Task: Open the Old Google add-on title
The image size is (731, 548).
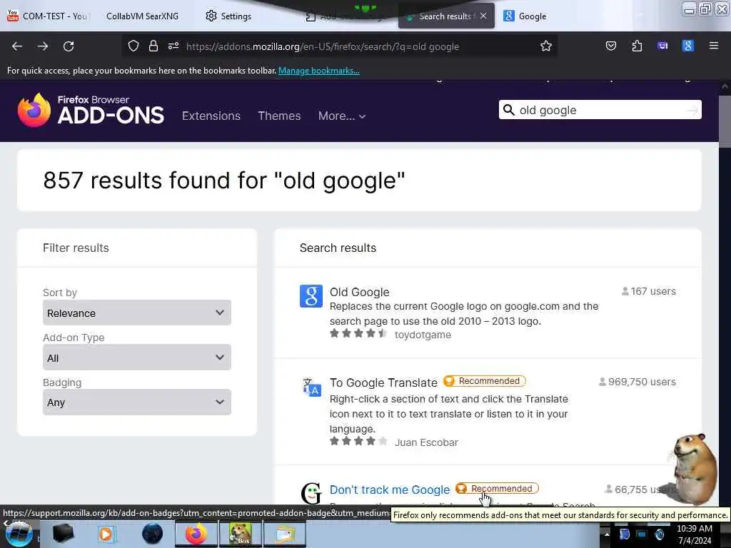Action: tap(360, 292)
